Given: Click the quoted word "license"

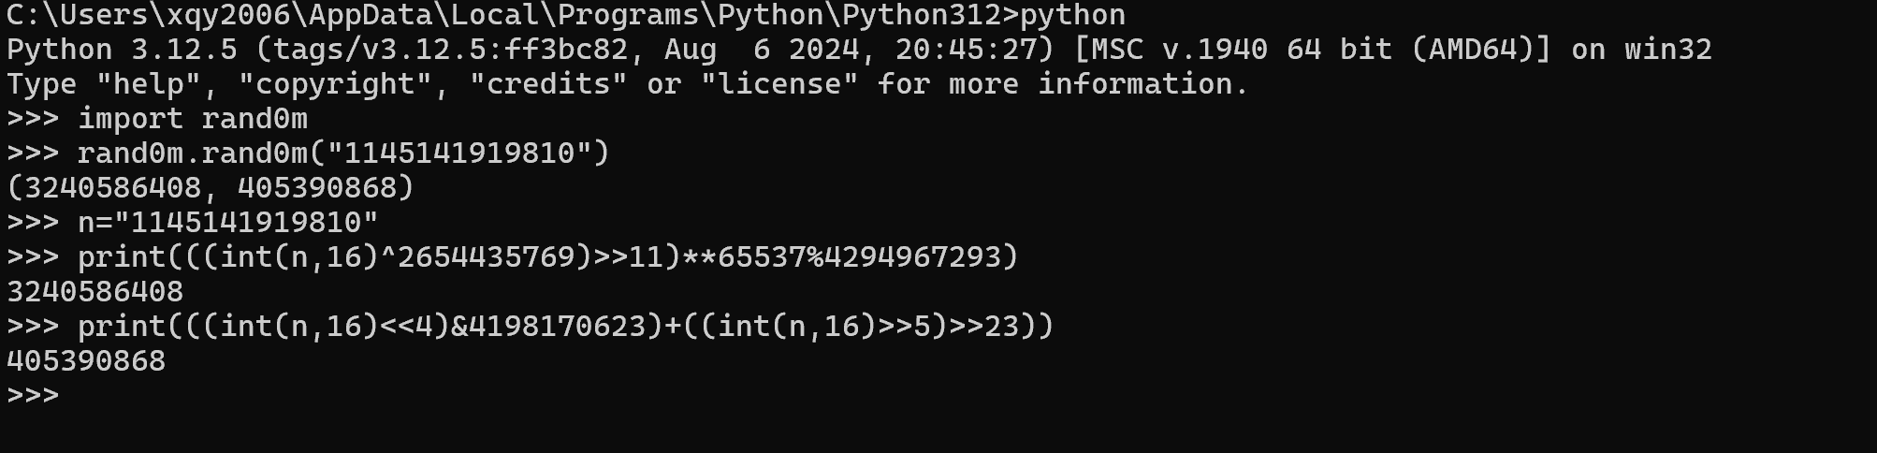Looking at the screenshot, I should [x=778, y=84].
